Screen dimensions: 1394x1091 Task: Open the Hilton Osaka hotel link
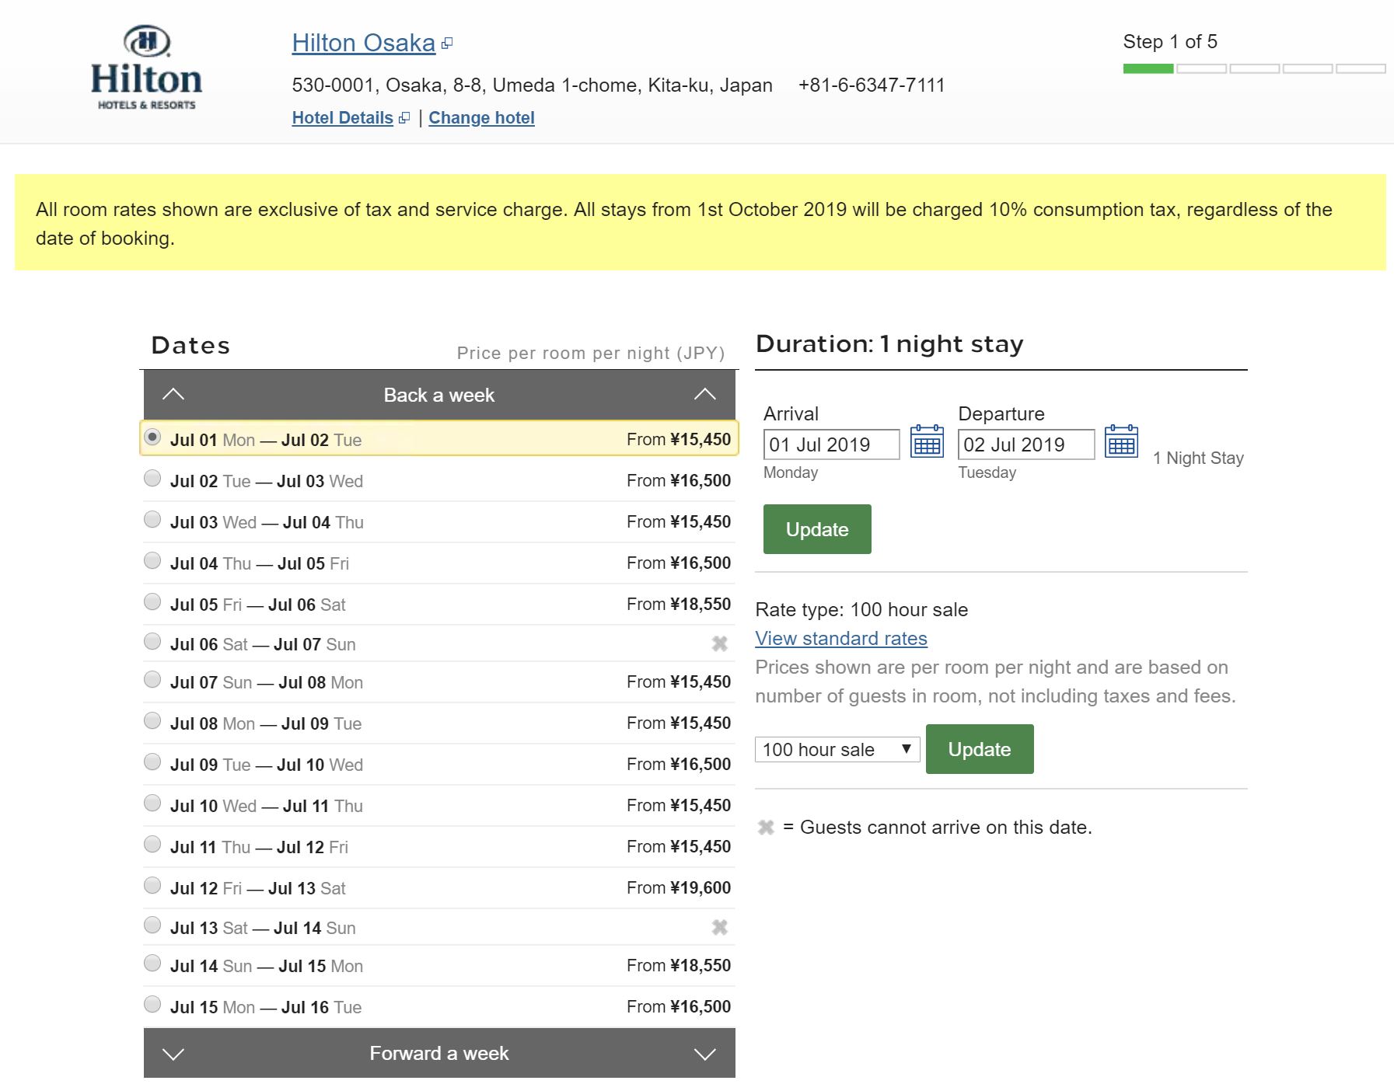pyautogui.click(x=363, y=43)
